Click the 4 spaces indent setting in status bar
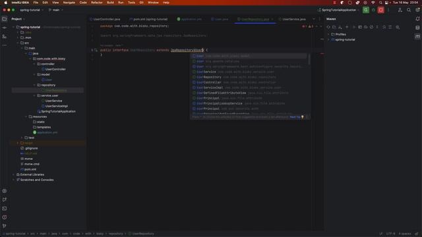The image size is (422, 237). 404,234
